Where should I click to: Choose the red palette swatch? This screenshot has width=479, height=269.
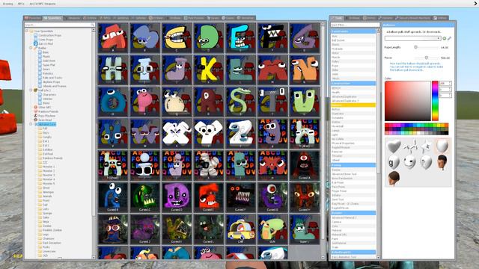(386, 126)
